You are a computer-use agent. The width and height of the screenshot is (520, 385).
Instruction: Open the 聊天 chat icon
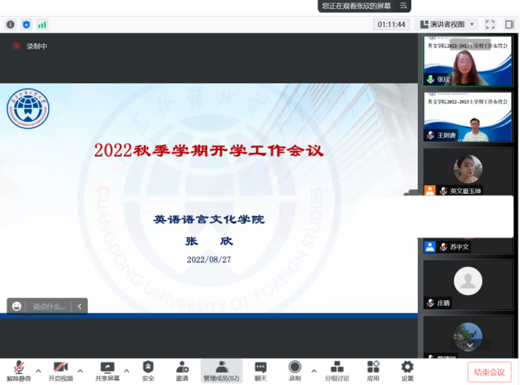[x=260, y=371]
